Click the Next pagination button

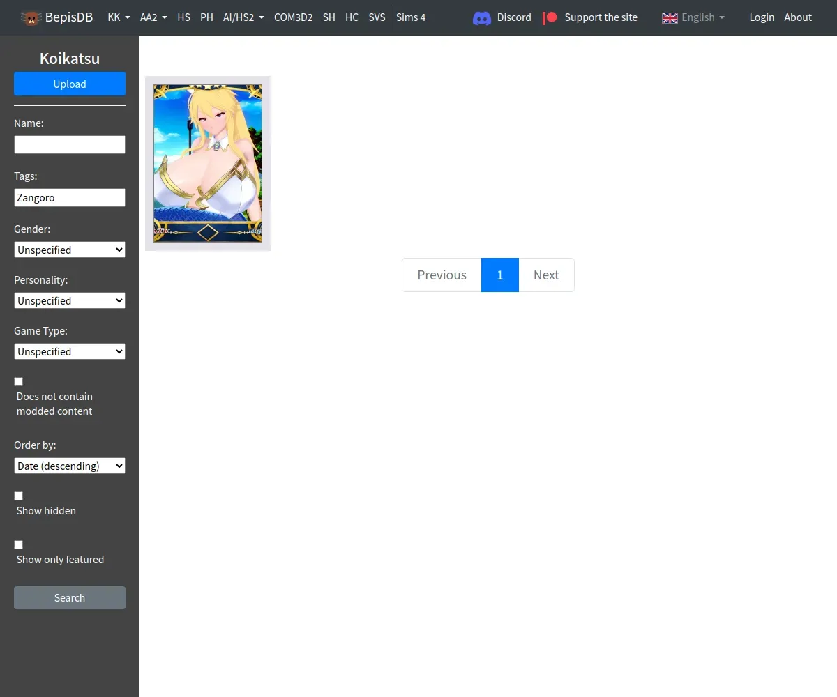(546, 275)
